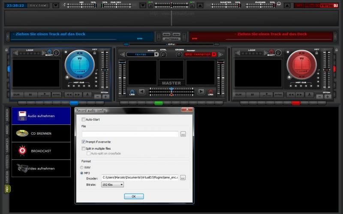The height and width of the screenshot is (214, 343).
Task: Open the SAMPLES sidebar tab
Action: pos(7,145)
